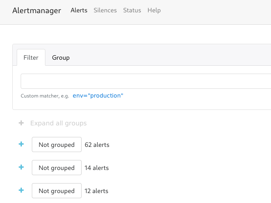Click Not grouped label for 14 alerts

(57, 168)
